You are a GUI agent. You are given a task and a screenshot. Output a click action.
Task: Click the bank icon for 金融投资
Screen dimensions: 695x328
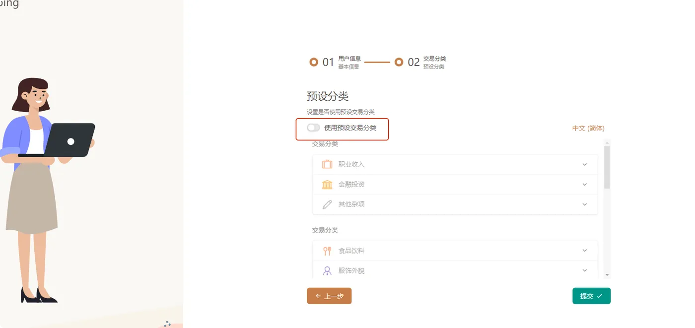(x=327, y=185)
